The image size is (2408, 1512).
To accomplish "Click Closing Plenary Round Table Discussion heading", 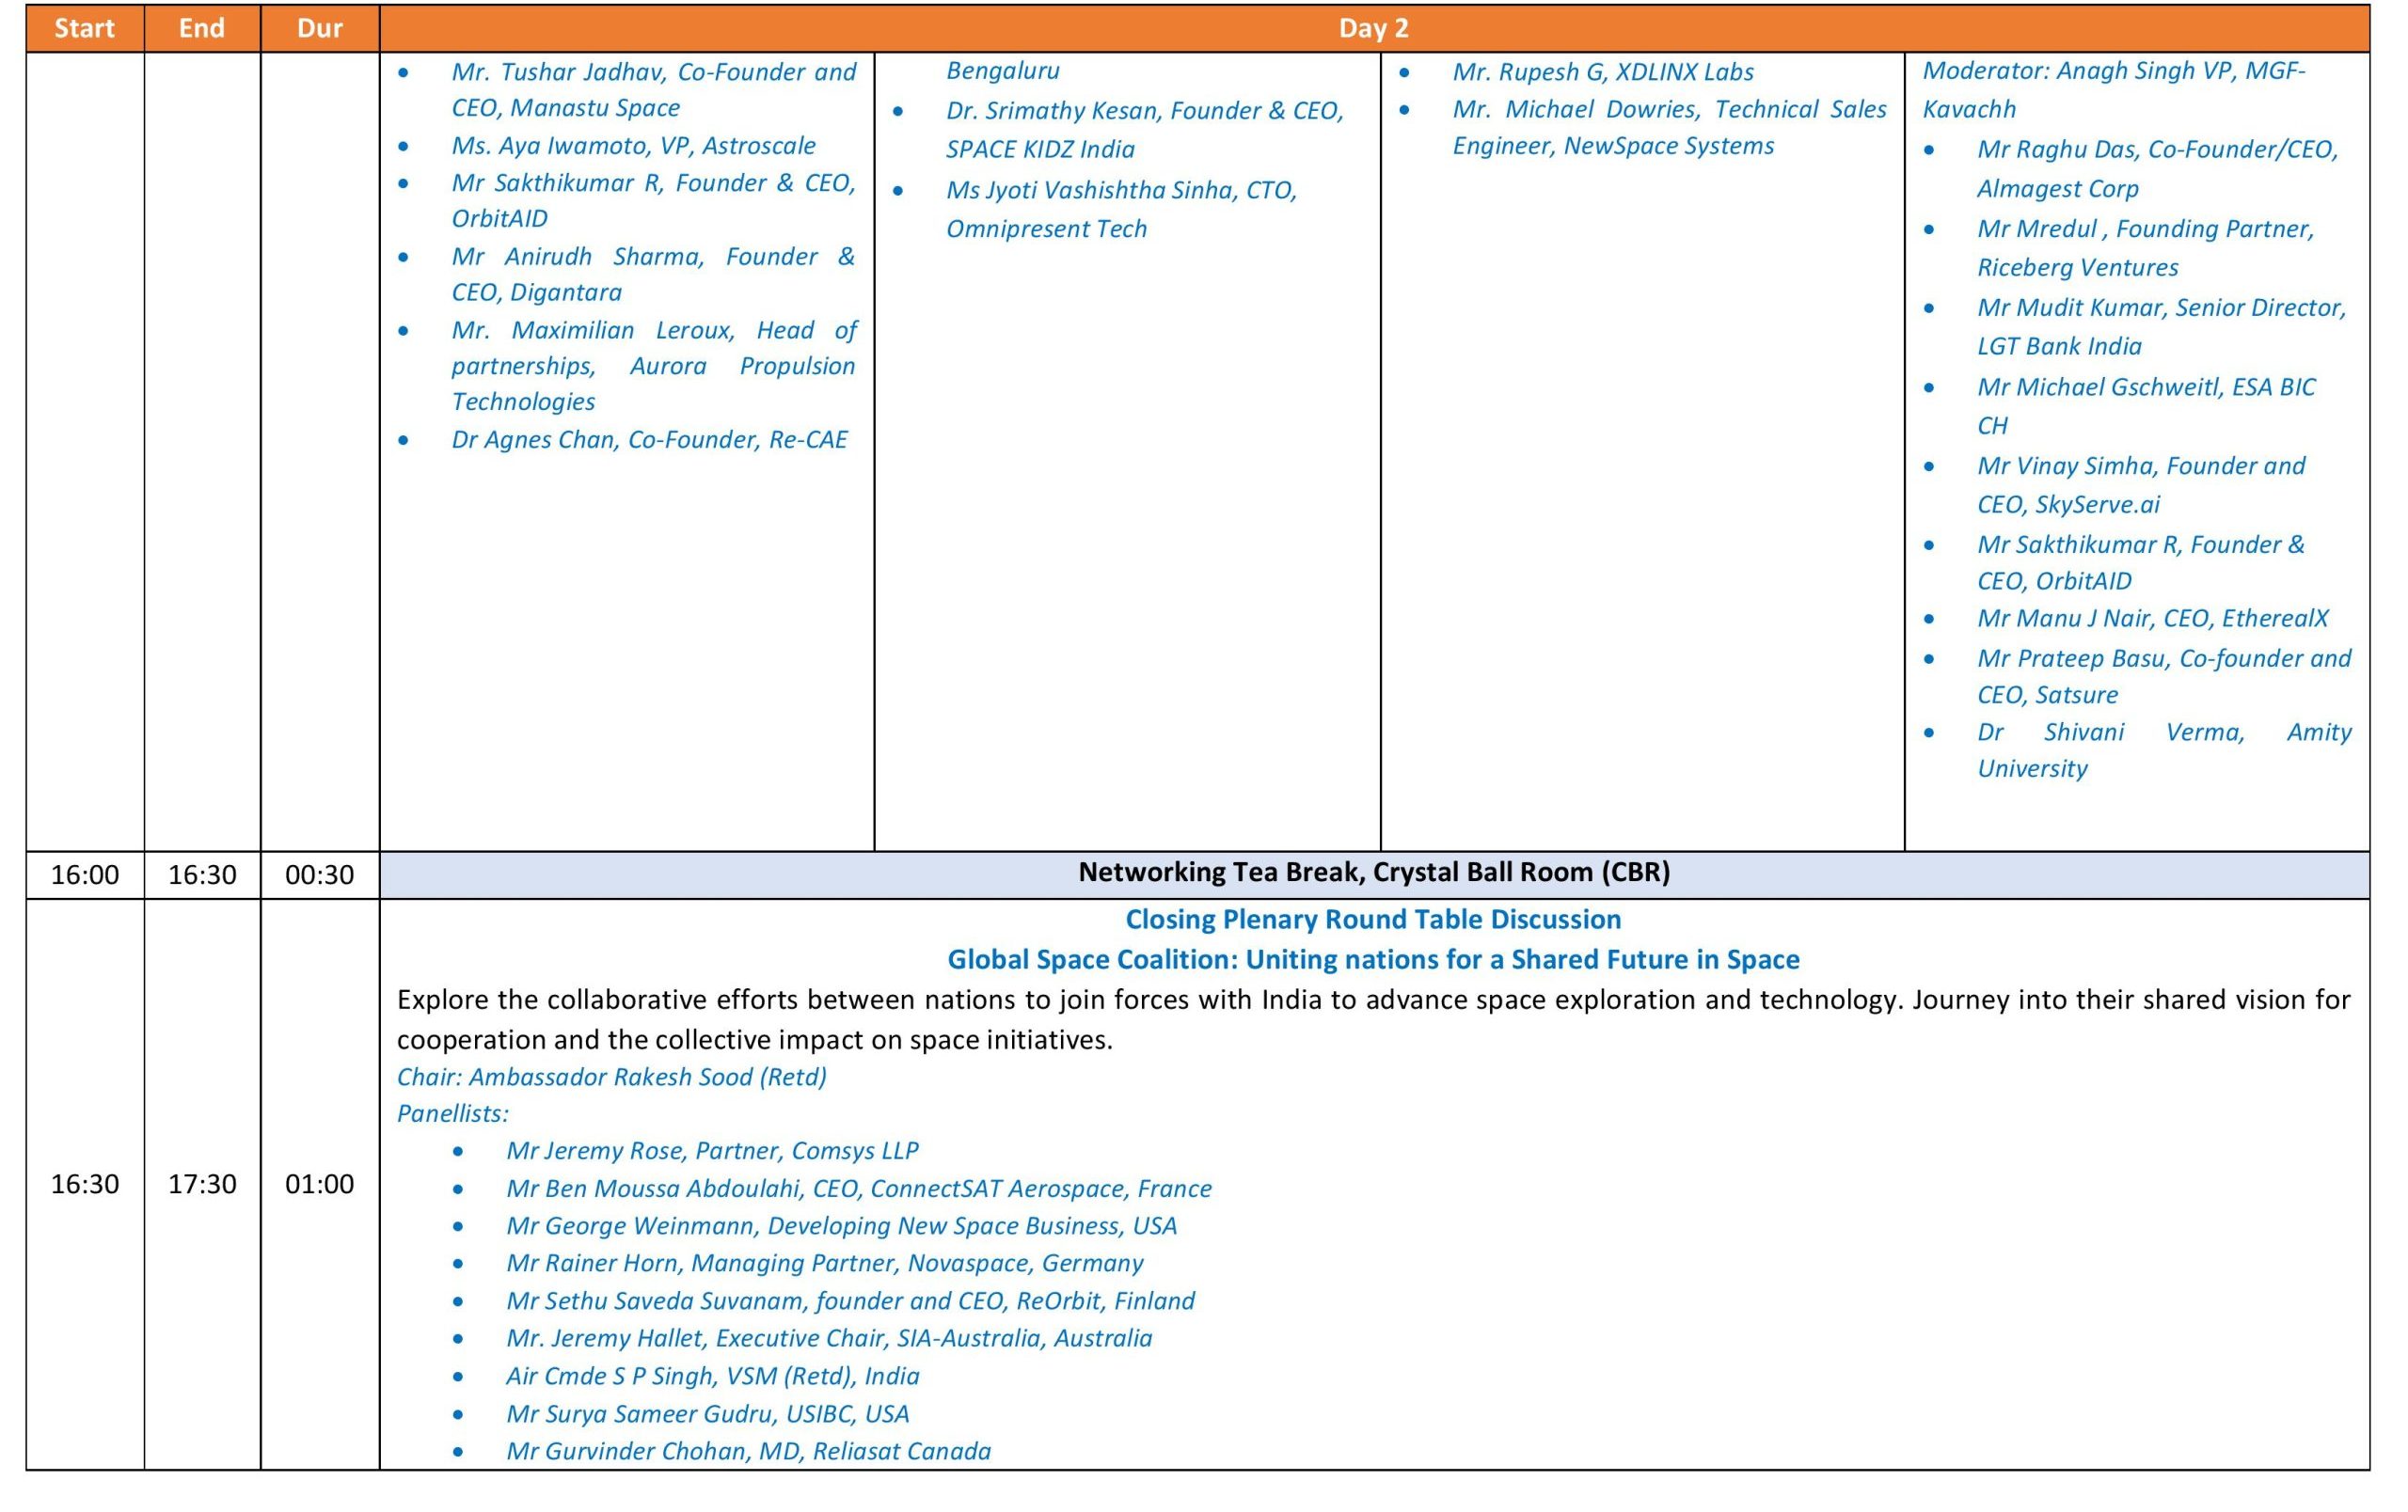I will click(1373, 920).
